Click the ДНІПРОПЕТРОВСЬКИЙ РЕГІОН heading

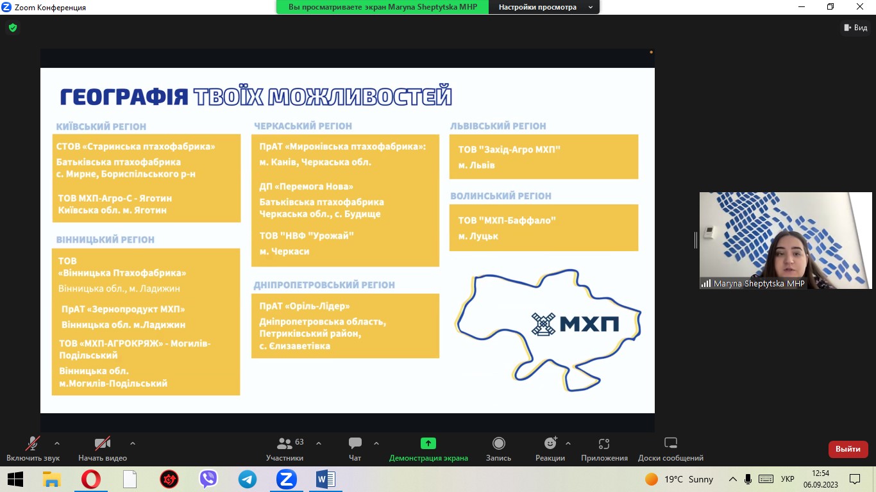pyautogui.click(x=324, y=284)
